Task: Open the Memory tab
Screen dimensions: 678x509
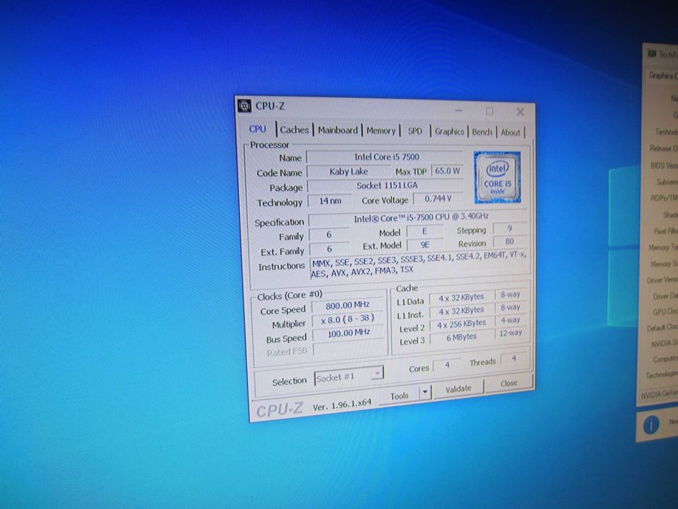Action: pyautogui.click(x=381, y=131)
